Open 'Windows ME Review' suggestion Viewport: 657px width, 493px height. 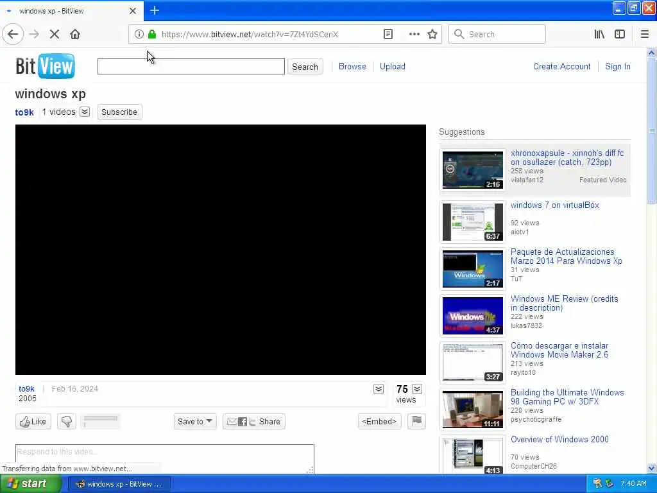[565, 304]
